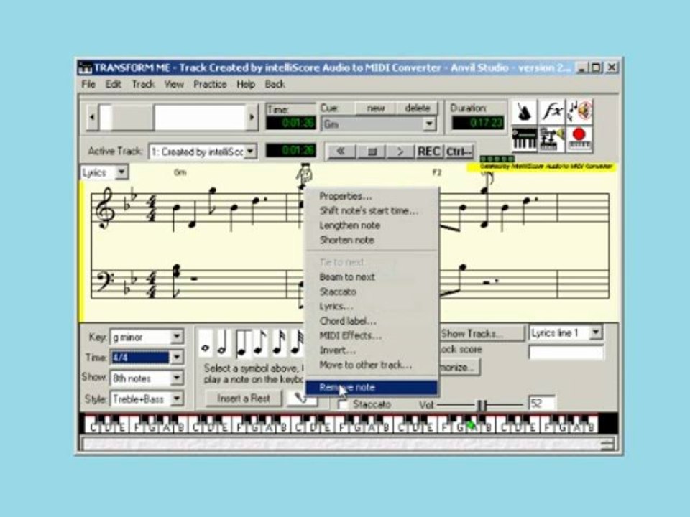
Task: Click the rewind playback button
Action: (341, 152)
